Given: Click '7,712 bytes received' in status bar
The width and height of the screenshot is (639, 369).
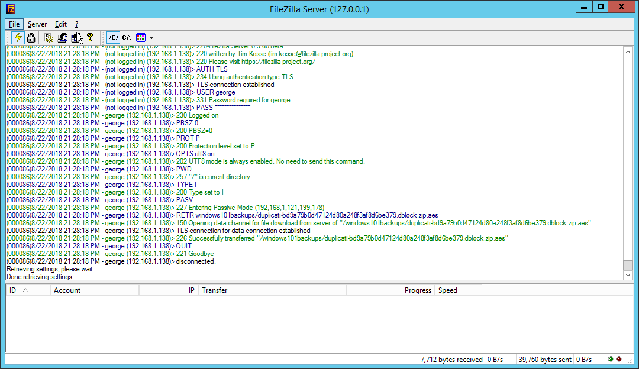Looking at the screenshot, I should click(451, 359).
